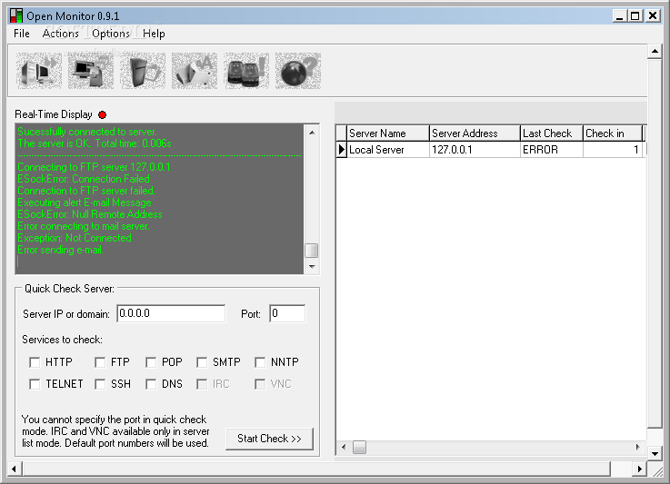Click the log's scroll down arrow

point(312,267)
